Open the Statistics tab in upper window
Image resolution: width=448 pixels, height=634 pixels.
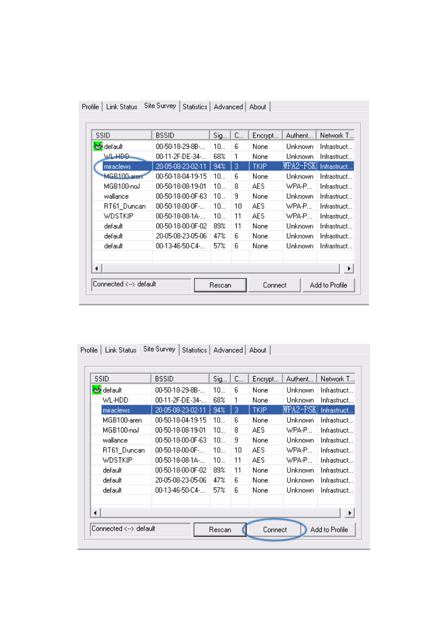195,107
